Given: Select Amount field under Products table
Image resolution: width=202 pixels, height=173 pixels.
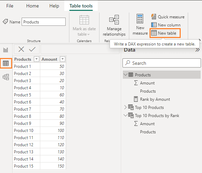Looking at the screenshot, I should coord(147,83).
